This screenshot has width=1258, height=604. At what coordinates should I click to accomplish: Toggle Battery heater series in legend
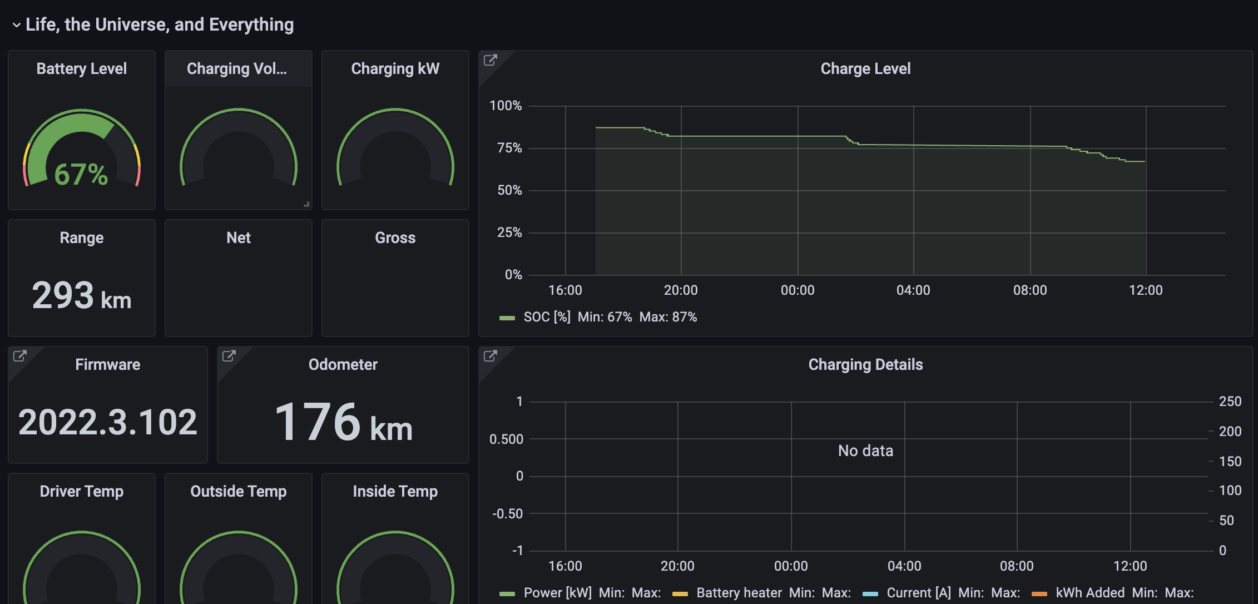(x=739, y=593)
